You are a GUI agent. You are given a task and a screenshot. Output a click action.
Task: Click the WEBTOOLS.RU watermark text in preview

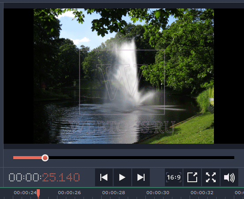pyautogui.click(x=122, y=127)
